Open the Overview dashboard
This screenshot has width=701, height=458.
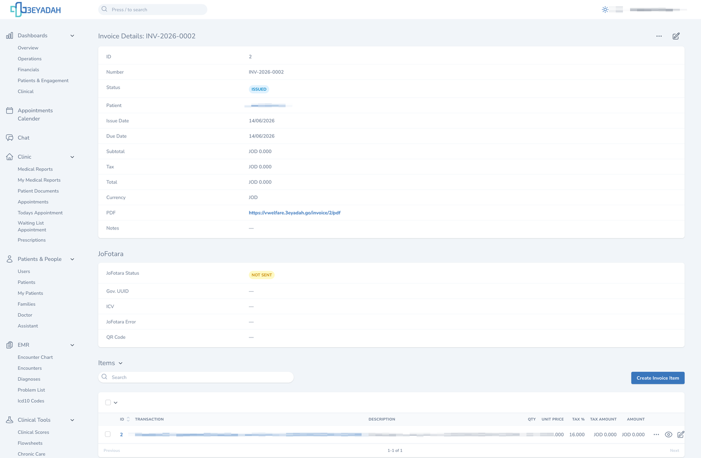[28, 48]
